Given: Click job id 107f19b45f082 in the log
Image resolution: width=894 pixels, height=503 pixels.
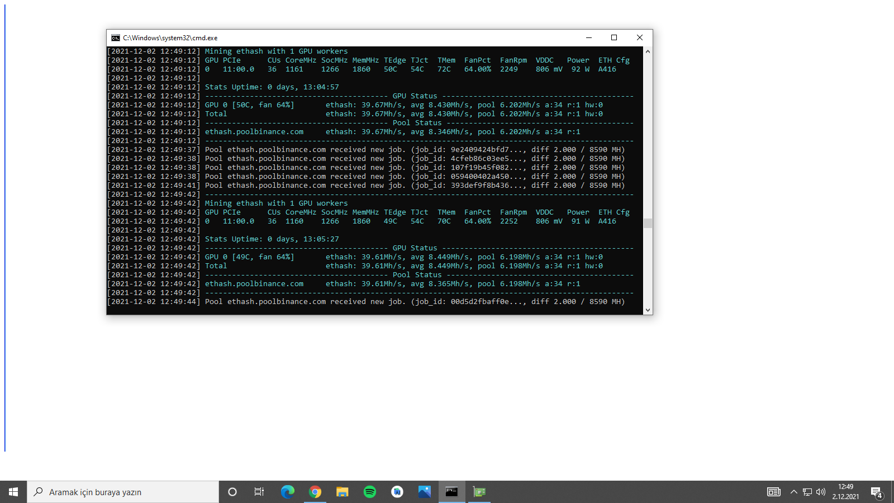Looking at the screenshot, I should pyautogui.click(x=480, y=168).
